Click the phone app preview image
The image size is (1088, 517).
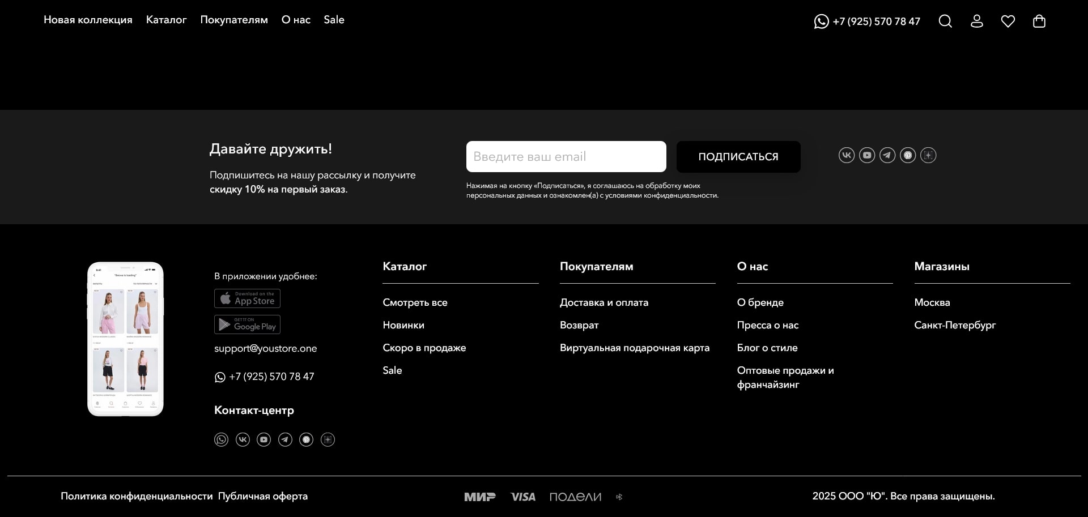[125, 339]
